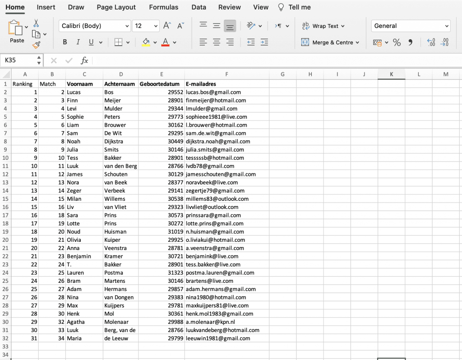This screenshot has width=462, height=360.
Task: Apply Percent Style formatting
Action: pyautogui.click(x=397, y=42)
